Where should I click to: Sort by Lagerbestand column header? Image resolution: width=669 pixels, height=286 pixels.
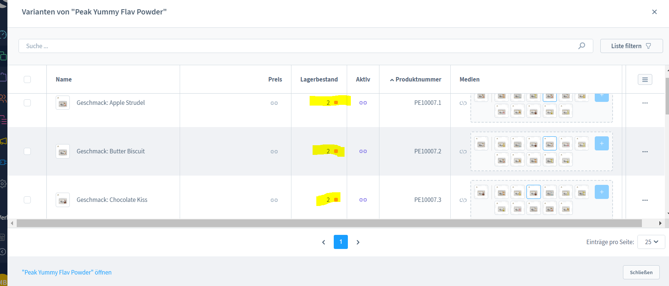click(x=319, y=79)
